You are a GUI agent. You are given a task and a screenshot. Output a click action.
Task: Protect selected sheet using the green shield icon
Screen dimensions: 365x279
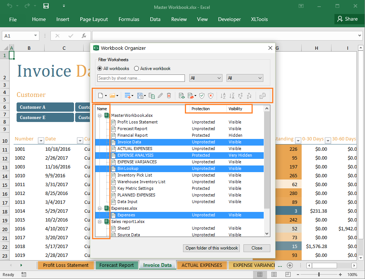(202, 95)
